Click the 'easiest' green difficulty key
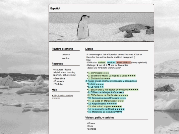 click(101, 63)
